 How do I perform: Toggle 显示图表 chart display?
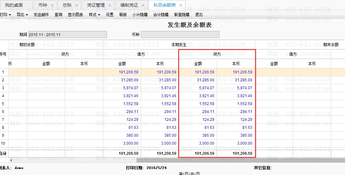[x=75, y=15]
